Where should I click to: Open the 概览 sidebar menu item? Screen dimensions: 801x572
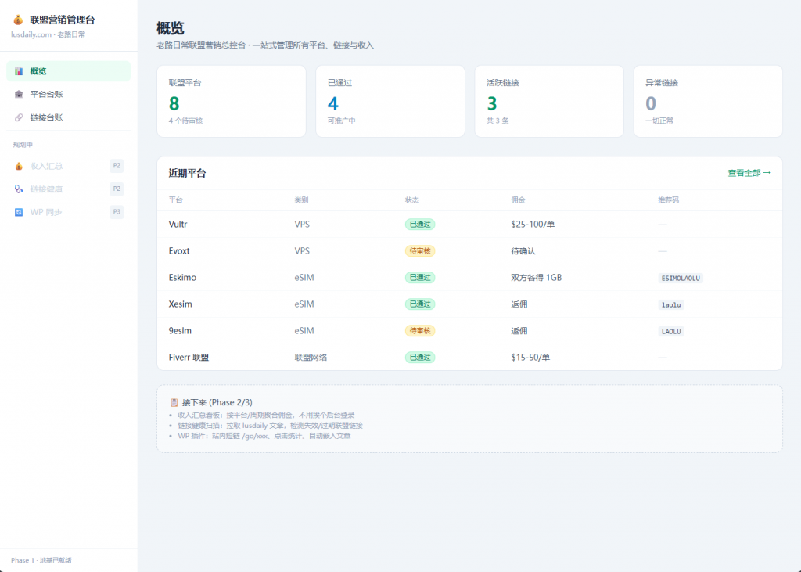pyautogui.click(x=69, y=71)
